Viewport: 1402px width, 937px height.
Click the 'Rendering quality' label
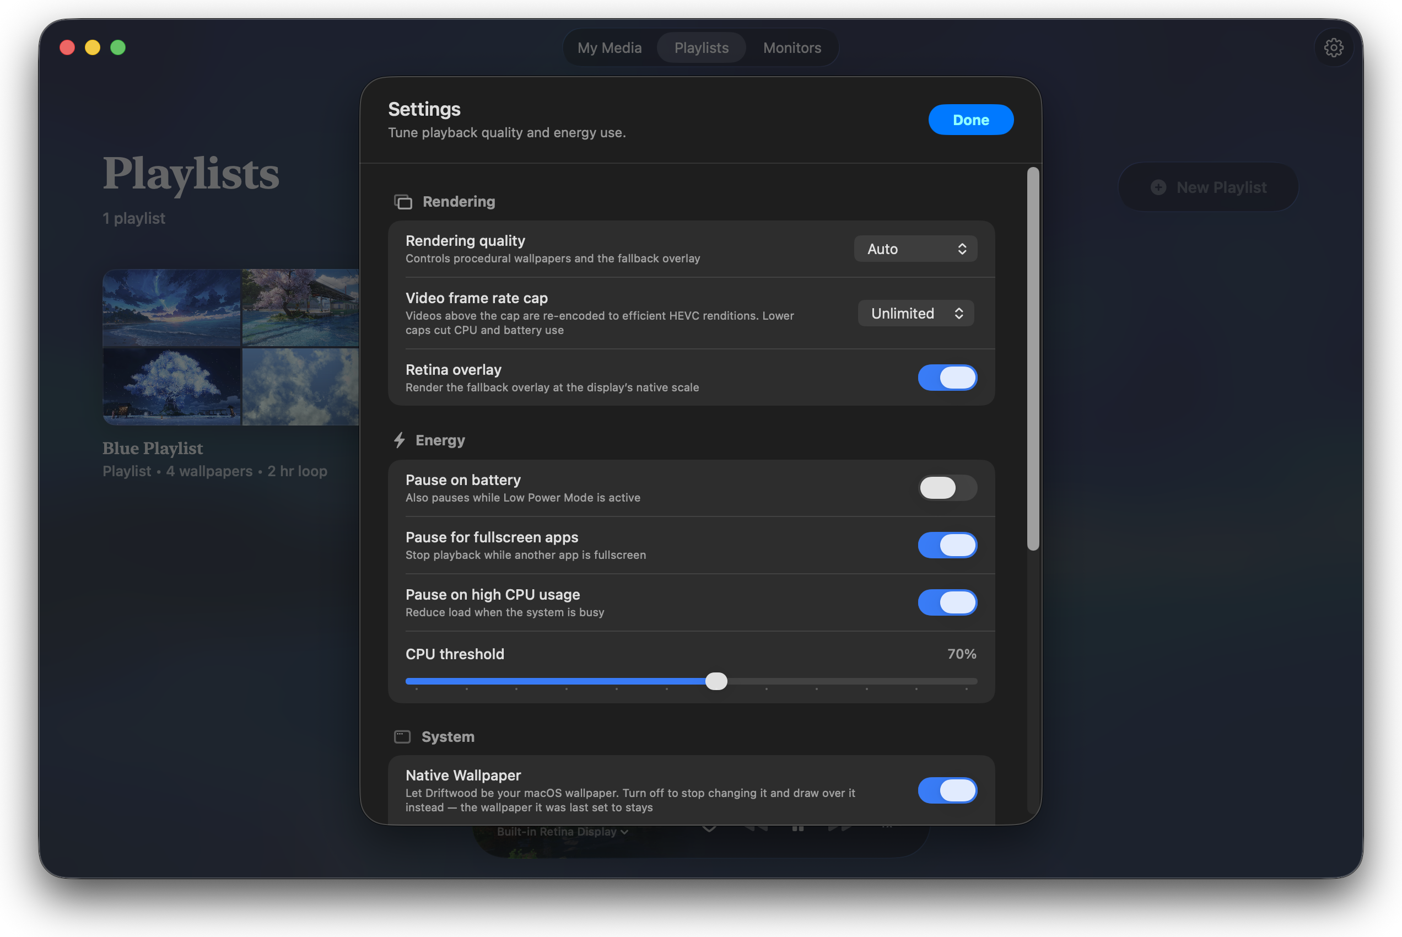465,241
